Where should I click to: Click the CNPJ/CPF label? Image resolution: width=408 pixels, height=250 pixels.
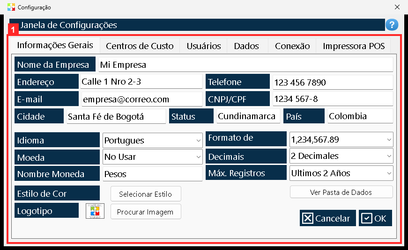(x=237, y=99)
